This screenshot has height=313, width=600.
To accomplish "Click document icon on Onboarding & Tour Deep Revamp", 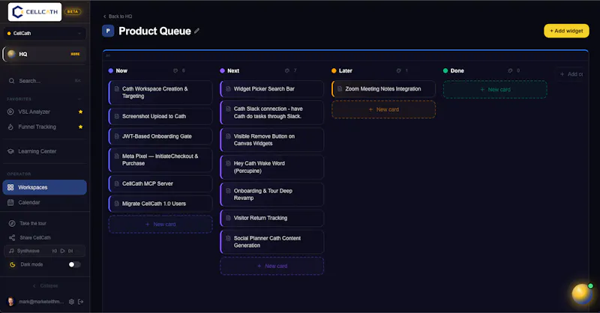I will click(229, 191).
